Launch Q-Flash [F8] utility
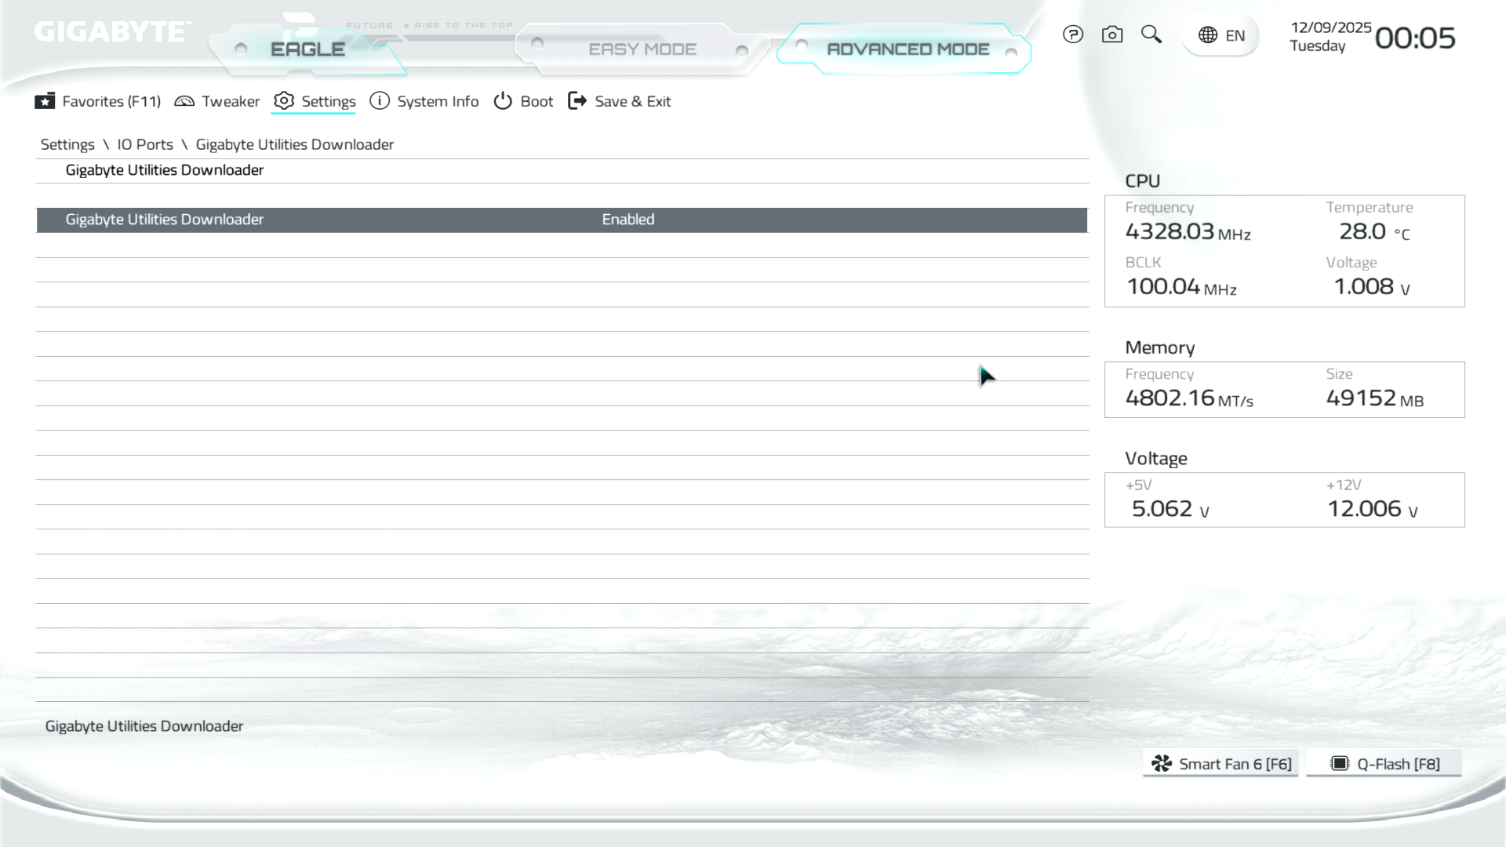Image resolution: width=1506 pixels, height=847 pixels. [1384, 764]
